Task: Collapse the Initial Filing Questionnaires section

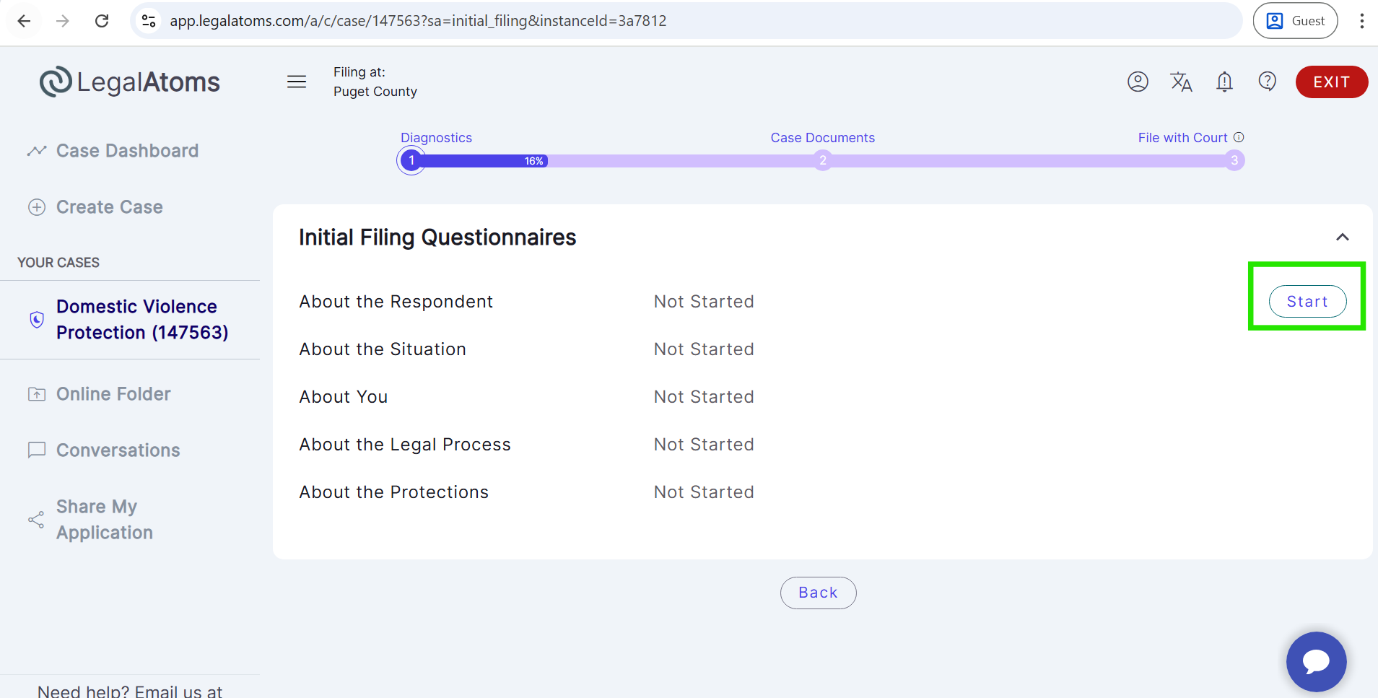Action: (x=1342, y=237)
